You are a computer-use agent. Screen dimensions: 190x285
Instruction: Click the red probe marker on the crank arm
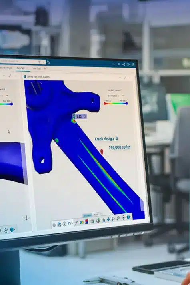click(102, 152)
